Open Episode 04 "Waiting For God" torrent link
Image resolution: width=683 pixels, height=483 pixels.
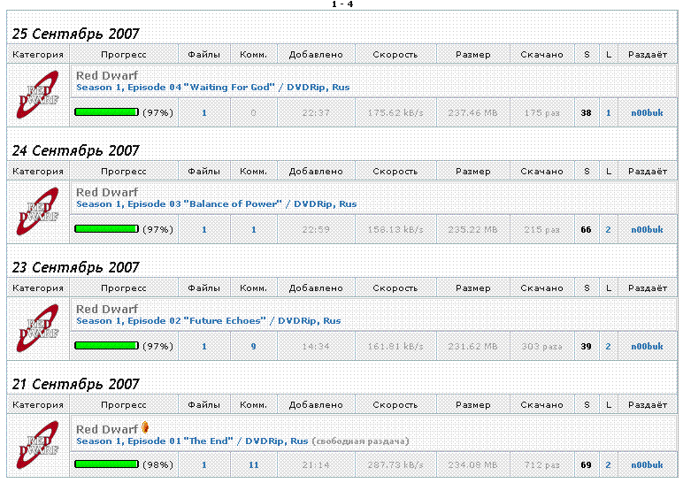tap(213, 87)
